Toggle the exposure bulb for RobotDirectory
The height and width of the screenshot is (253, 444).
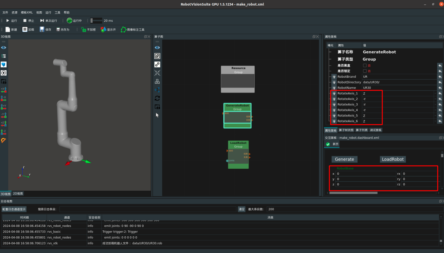pos(334,82)
